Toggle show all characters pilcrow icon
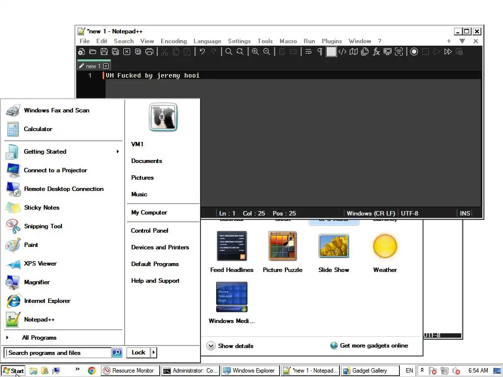The height and width of the screenshot is (377, 503). coord(320,52)
